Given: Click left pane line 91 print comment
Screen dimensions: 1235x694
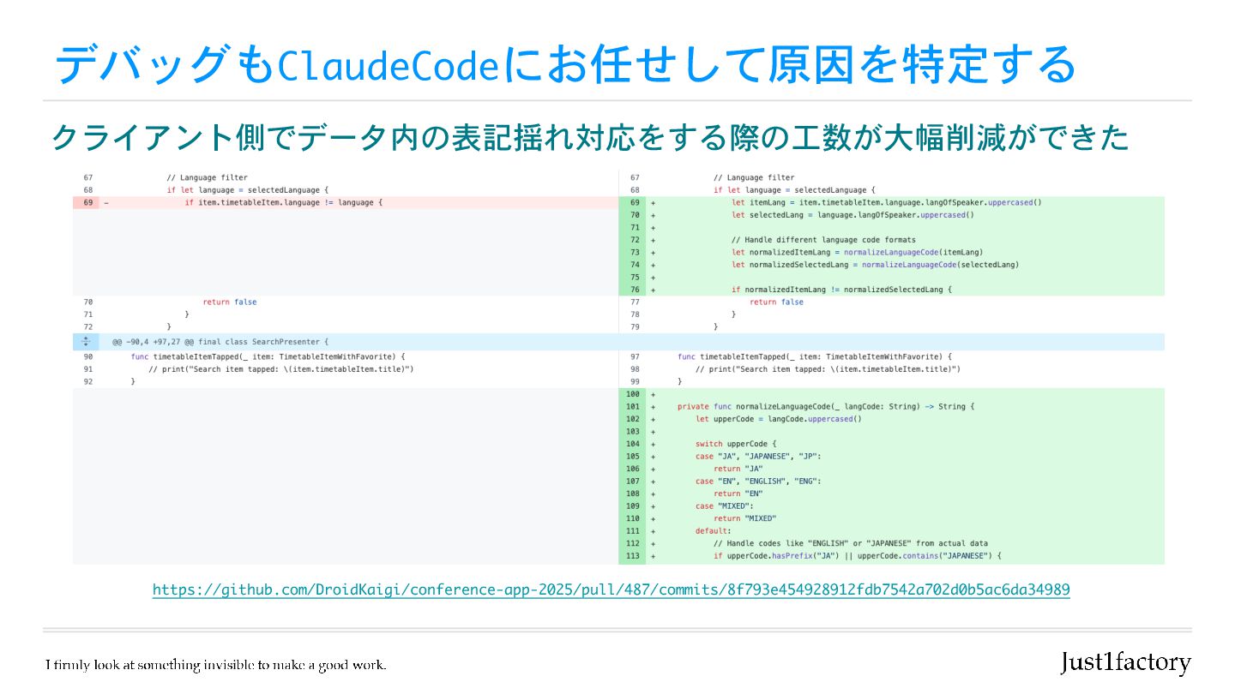Looking at the screenshot, I should (x=281, y=369).
